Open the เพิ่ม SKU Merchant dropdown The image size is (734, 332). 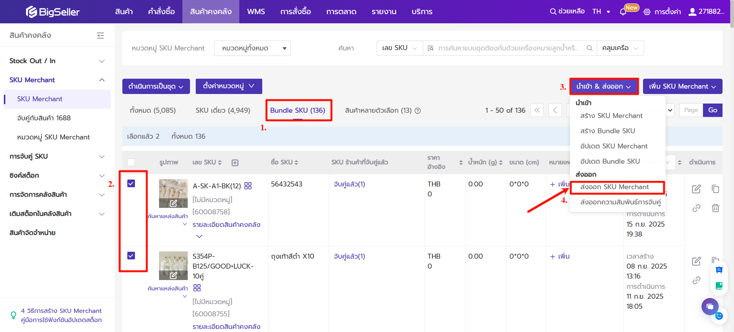pos(683,86)
